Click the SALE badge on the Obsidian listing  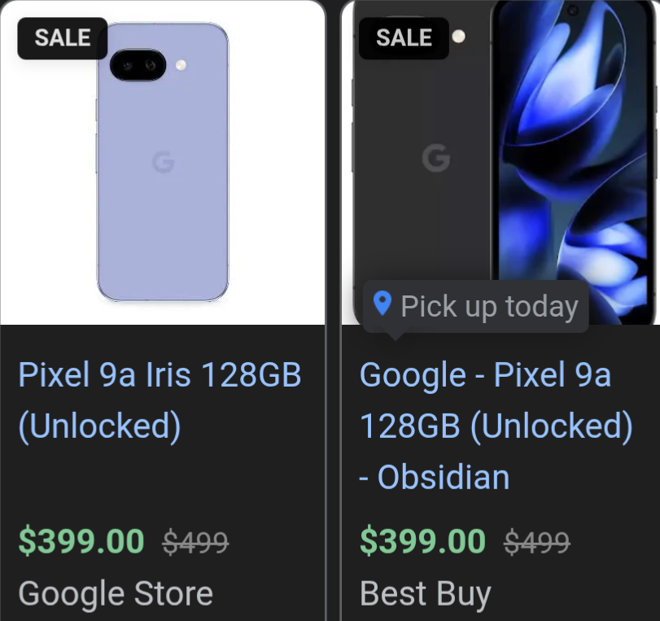(404, 38)
